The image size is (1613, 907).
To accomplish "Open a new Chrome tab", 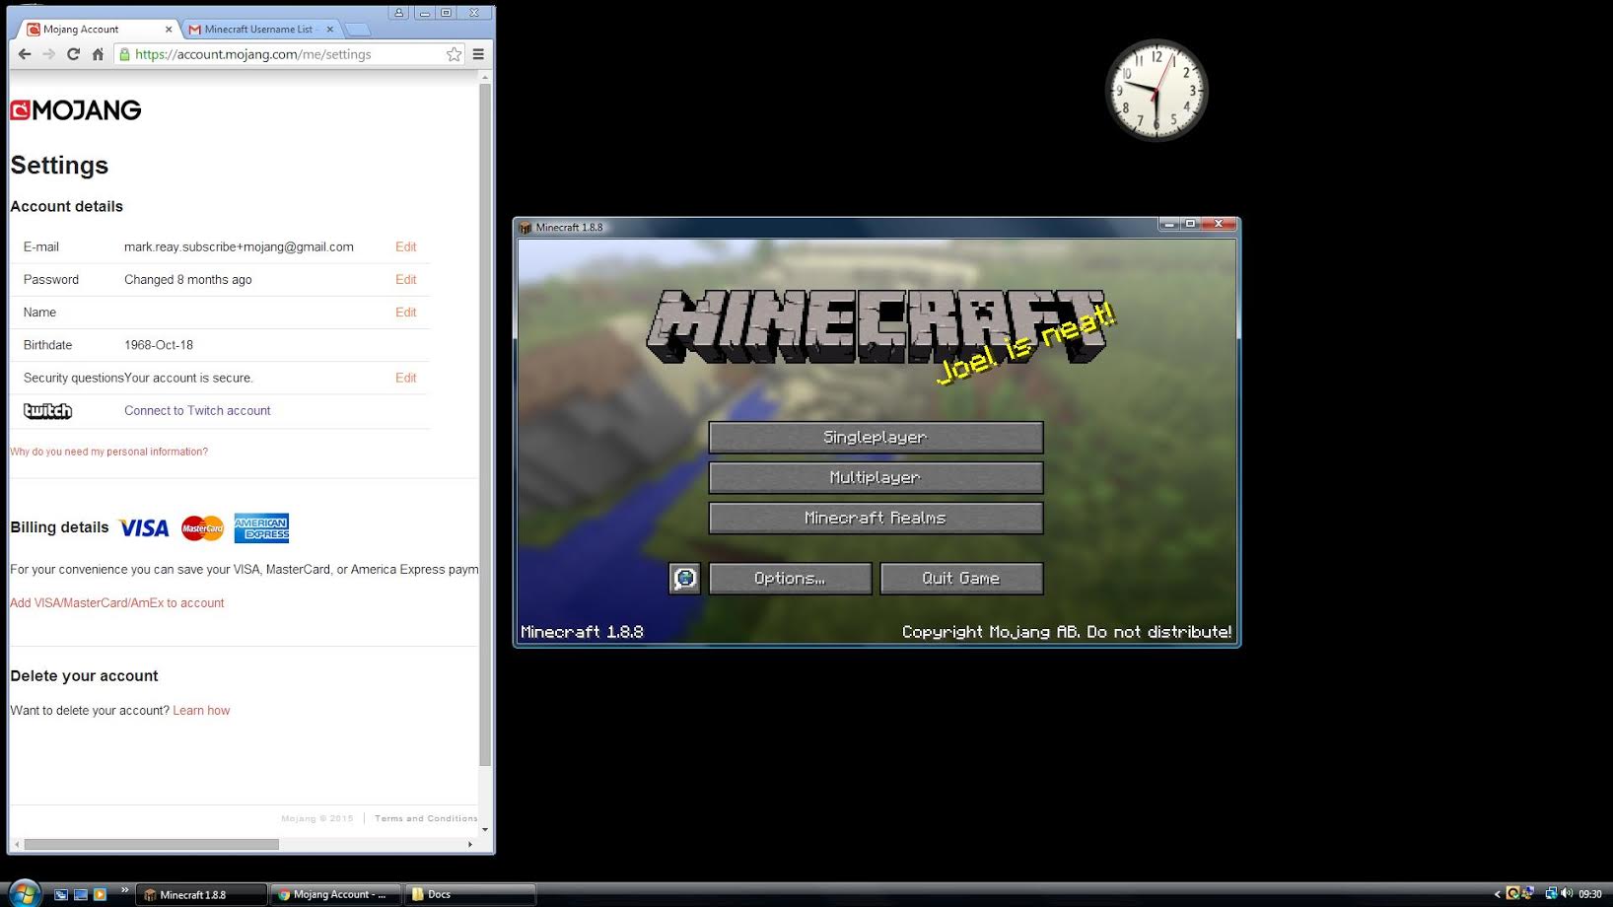I will [358, 30].
